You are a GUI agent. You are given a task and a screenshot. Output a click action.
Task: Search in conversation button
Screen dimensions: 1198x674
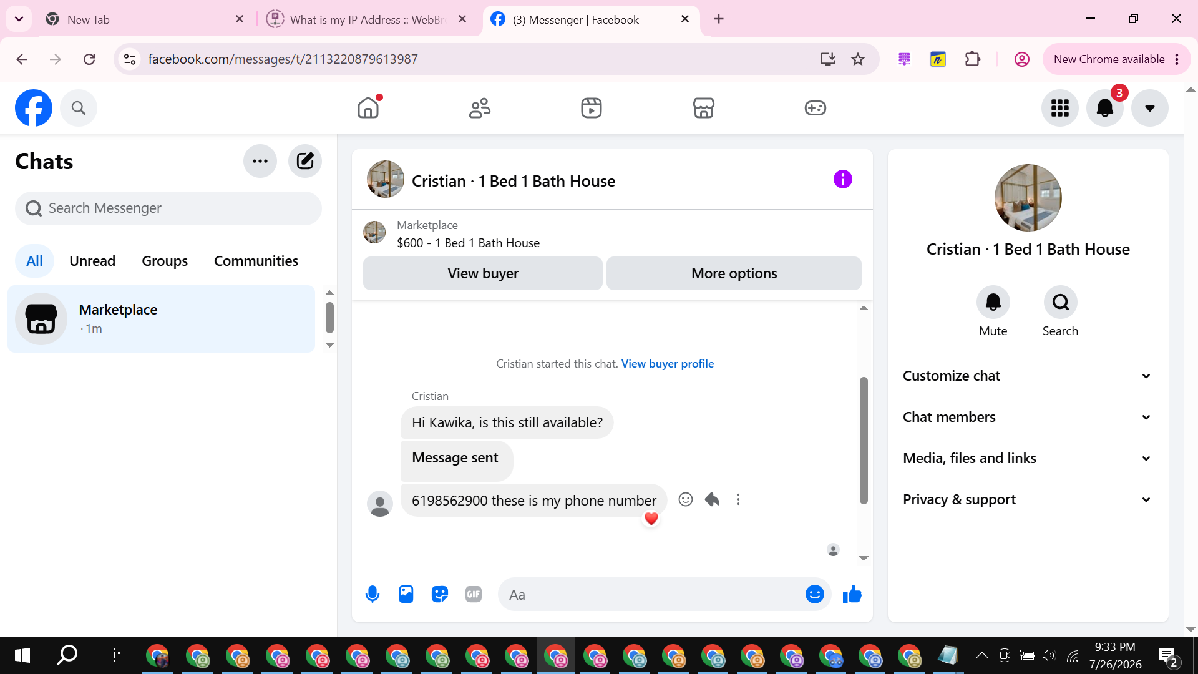1061,303
